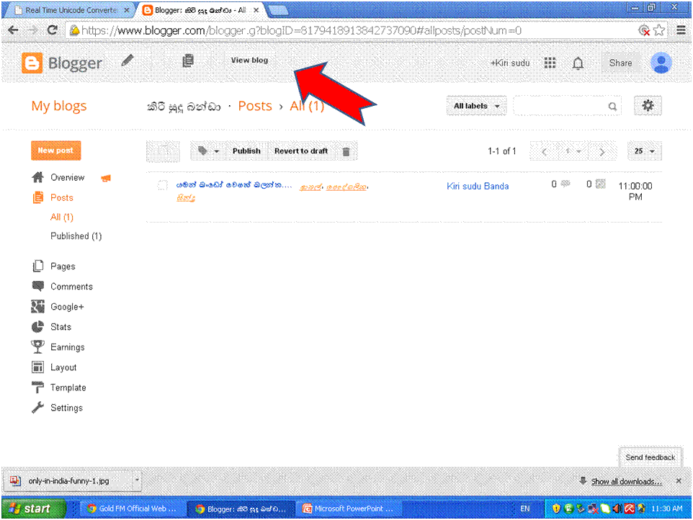Open Stats in the sidebar

[x=61, y=327]
